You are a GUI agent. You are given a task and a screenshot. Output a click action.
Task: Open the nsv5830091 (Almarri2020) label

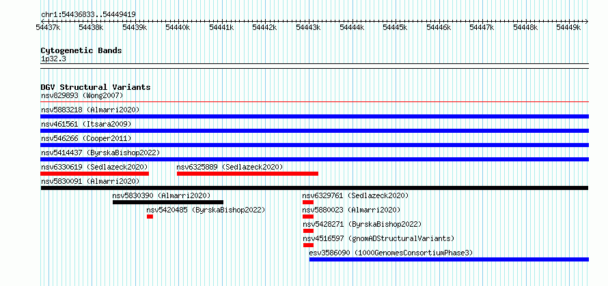click(90, 181)
